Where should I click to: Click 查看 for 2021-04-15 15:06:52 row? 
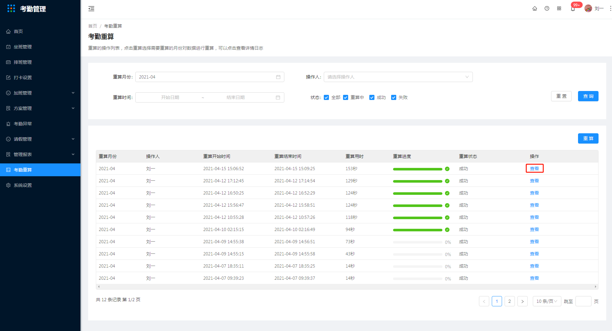534,169
